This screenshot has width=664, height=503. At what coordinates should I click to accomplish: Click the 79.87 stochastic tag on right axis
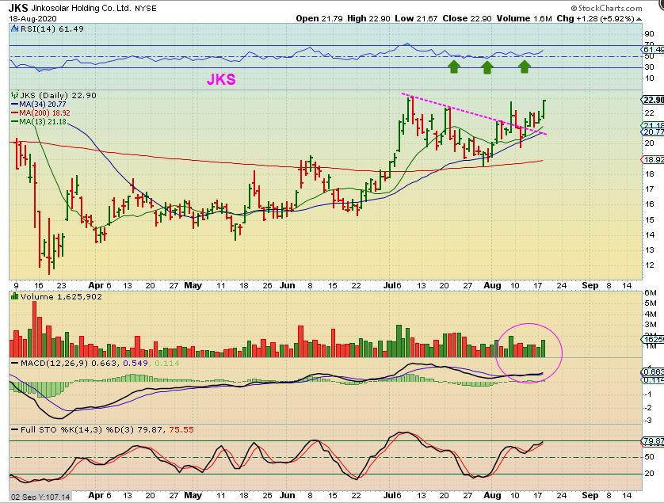[x=653, y=441]
